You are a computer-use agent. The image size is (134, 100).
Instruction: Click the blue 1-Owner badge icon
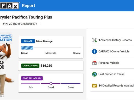pyautogui.click(x=94, y=51)
